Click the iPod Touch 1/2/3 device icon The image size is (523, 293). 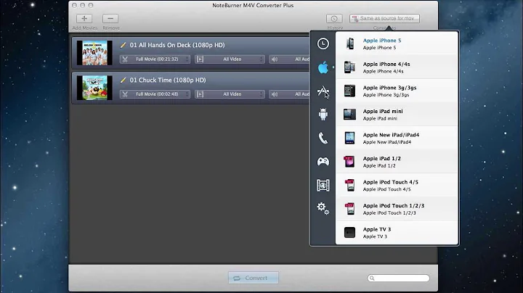(349, 209)
